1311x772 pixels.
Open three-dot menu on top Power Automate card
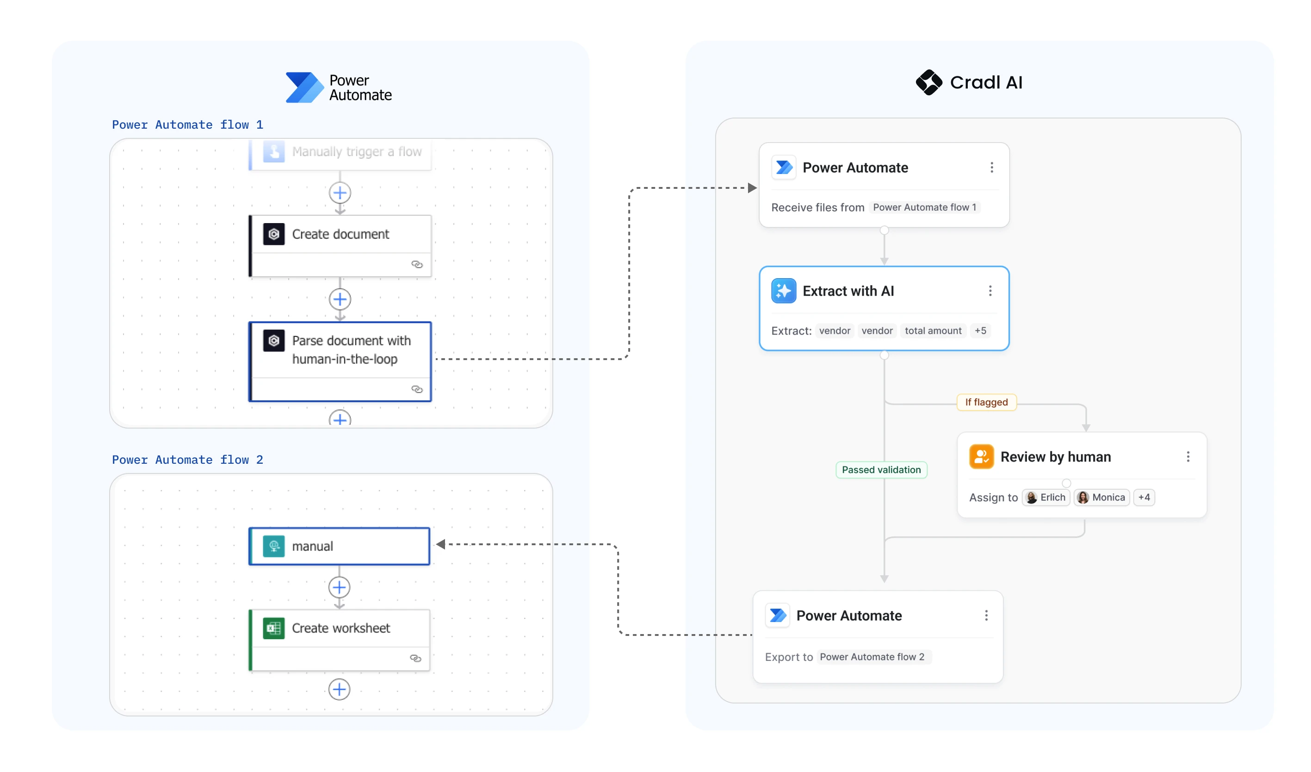click(991, 168)
